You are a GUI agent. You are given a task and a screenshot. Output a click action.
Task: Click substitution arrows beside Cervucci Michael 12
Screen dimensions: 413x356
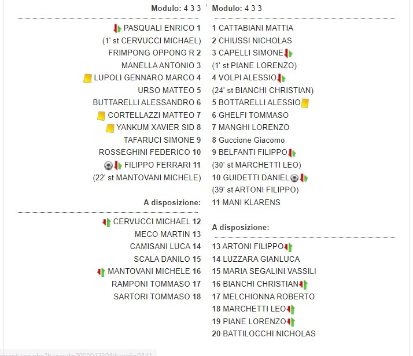coord(106,222)
